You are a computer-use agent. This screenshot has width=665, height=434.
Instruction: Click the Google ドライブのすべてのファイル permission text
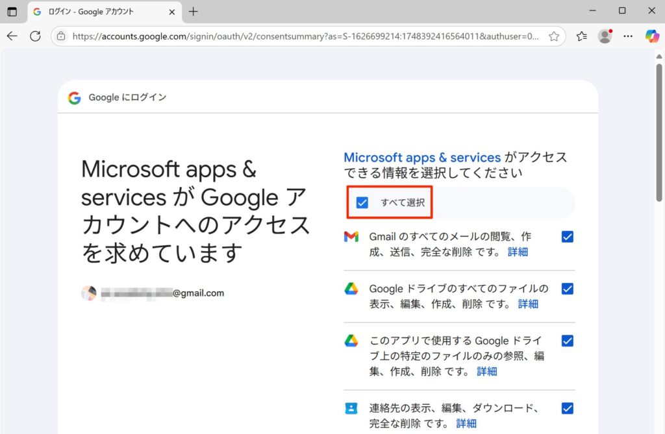(x=459, y=296)
